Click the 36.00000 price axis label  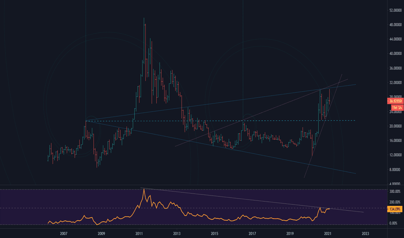point(395,68)
